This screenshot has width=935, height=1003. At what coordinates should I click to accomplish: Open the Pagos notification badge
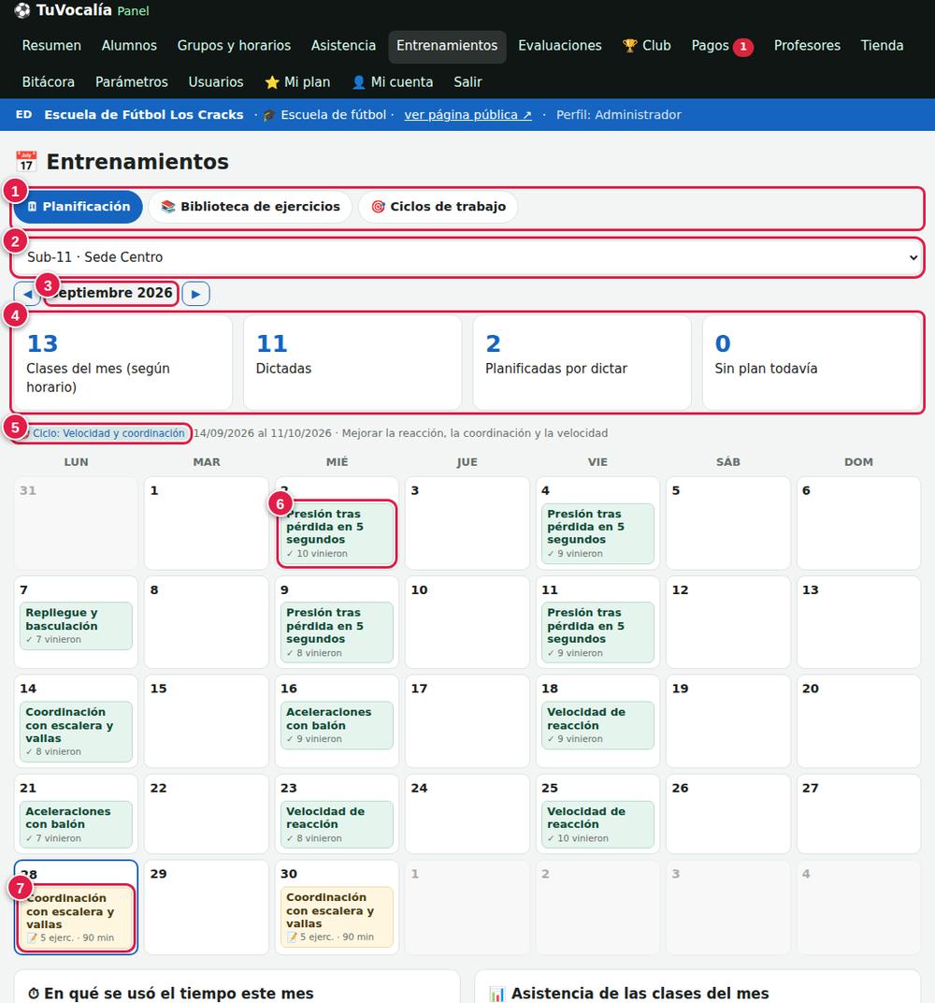point(742,47)
